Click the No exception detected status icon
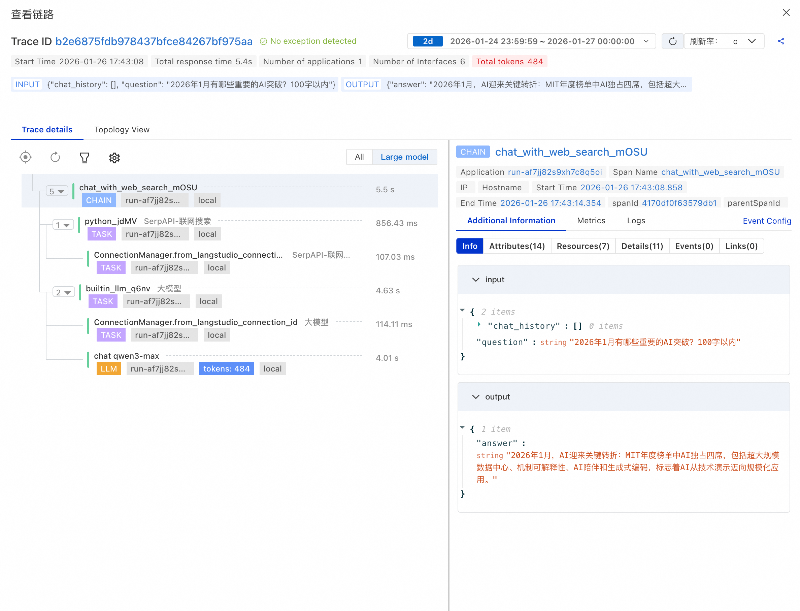The image size is (800, 611). click(x=263, y=41)
